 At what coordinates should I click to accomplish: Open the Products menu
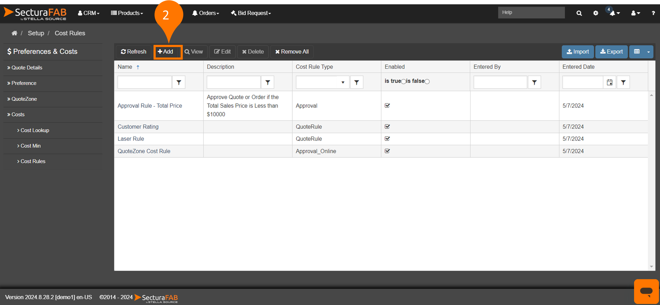click(x=127, y=13)
